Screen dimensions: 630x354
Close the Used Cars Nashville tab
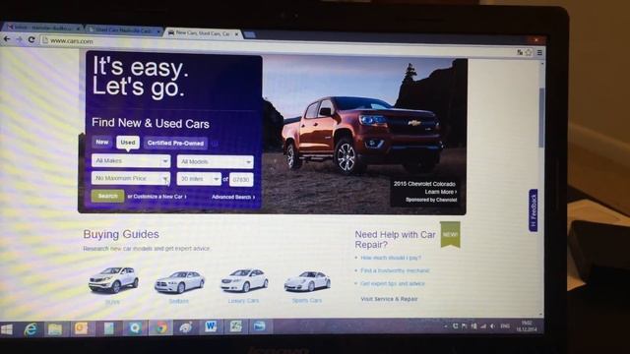coord(159,30)
